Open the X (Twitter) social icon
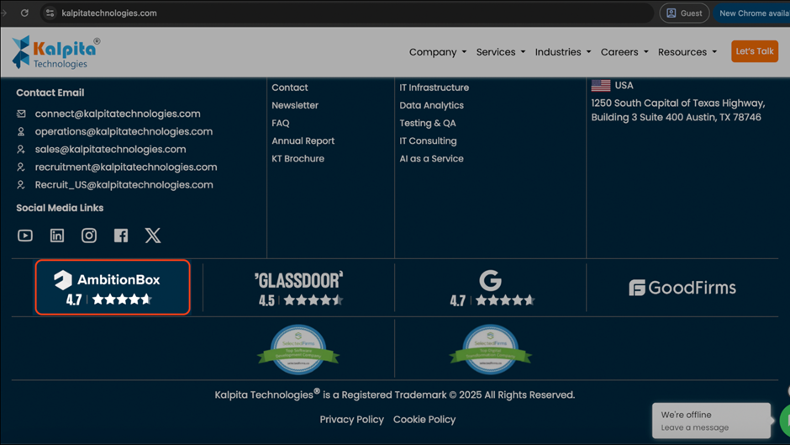 coord(153,236)
